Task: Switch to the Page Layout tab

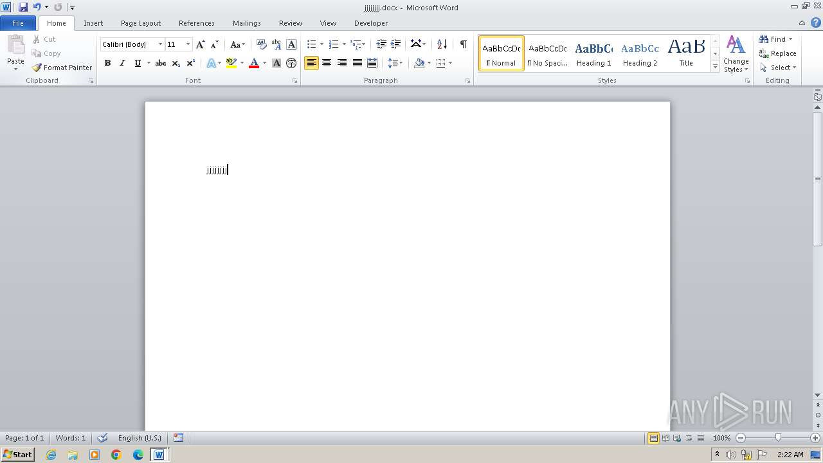Action: click(x=141, y=23)
